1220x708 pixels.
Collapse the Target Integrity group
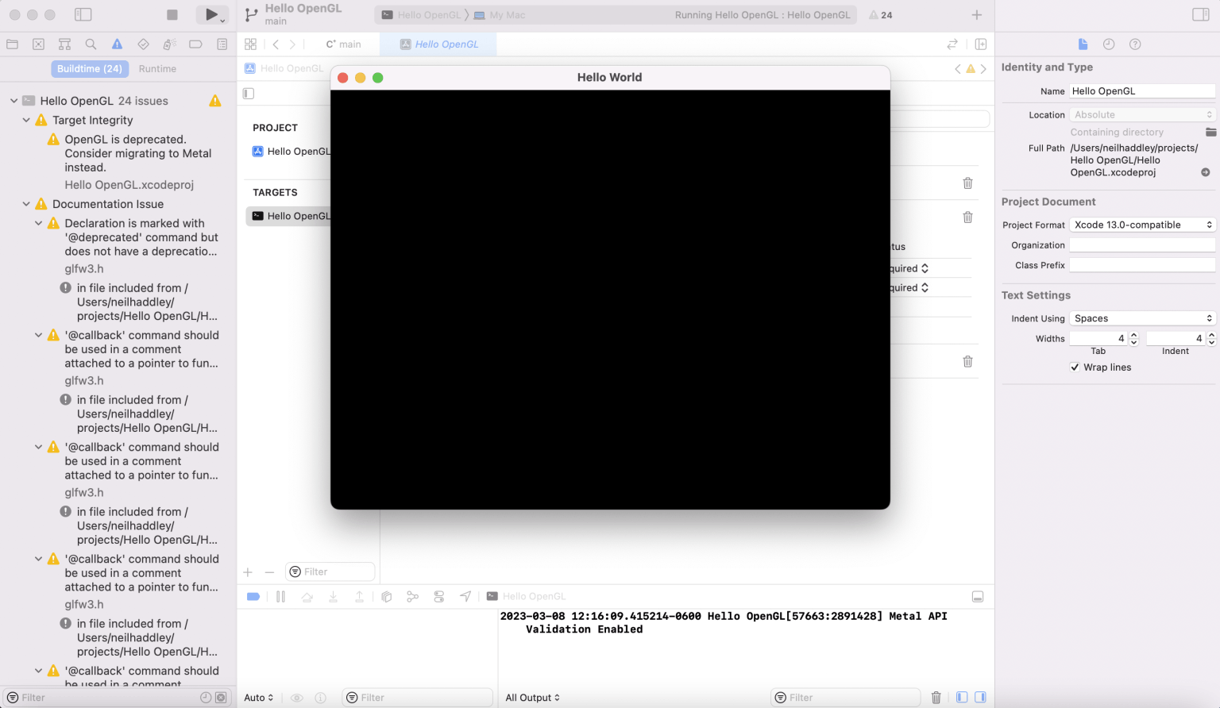pos(26,121)
